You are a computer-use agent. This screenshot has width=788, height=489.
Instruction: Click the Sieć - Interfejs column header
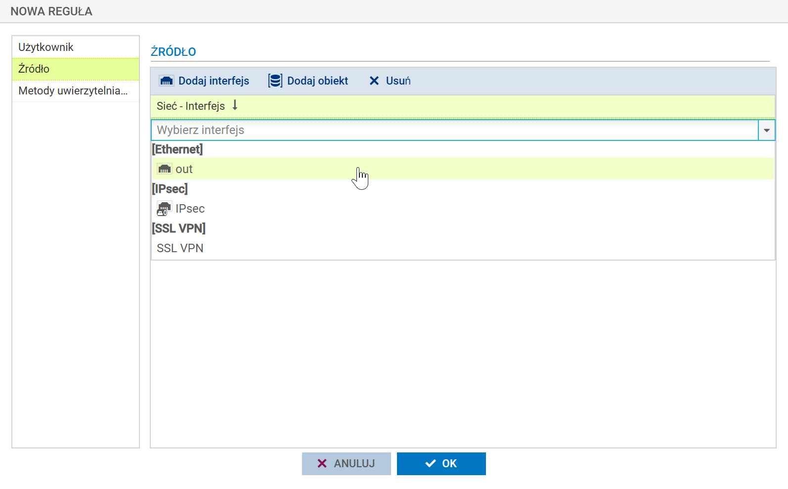point(191,106)
